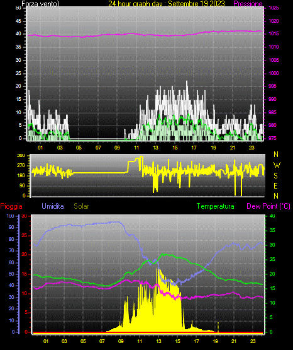Click the Pioggia legend label
The width and height of the screenshot is (293, 350).
(x=11, y=206)
